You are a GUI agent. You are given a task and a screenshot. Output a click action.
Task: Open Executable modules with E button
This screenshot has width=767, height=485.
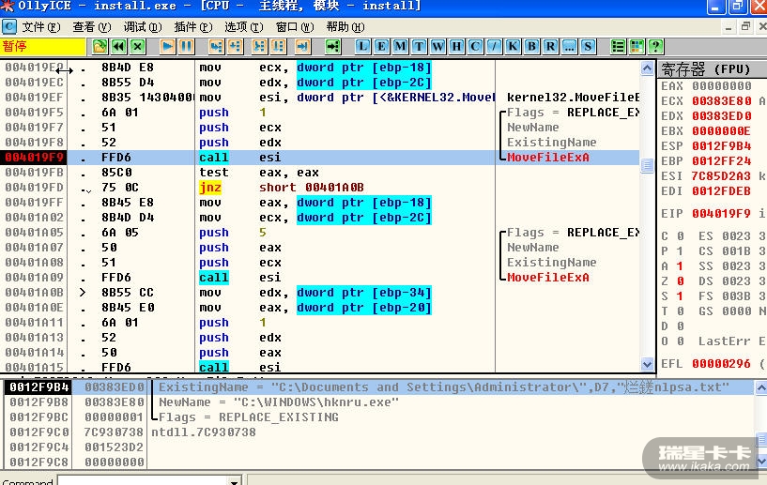tap(382, 46)
